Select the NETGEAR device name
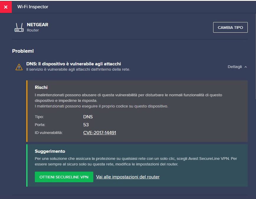256x199 pixels. (37, 24)
